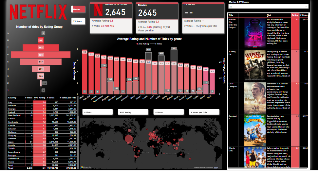Select the Luxembourg row in country table
This screenshot has width=318, height=171.
pos(42,152)
